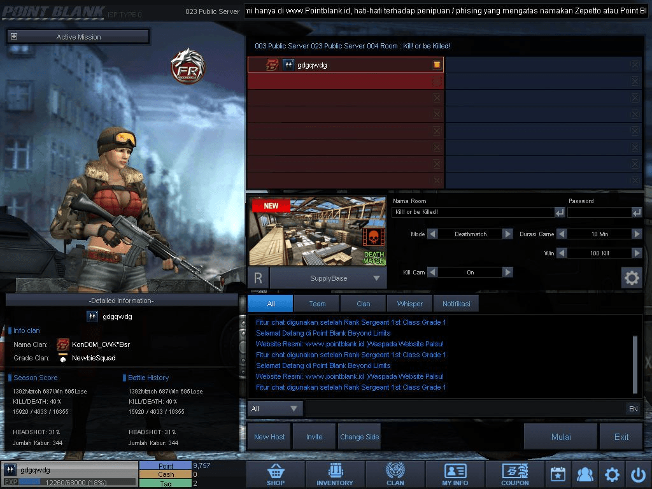Click the New Host button
This screenshot has height=489, width=652.
[269, 437]
